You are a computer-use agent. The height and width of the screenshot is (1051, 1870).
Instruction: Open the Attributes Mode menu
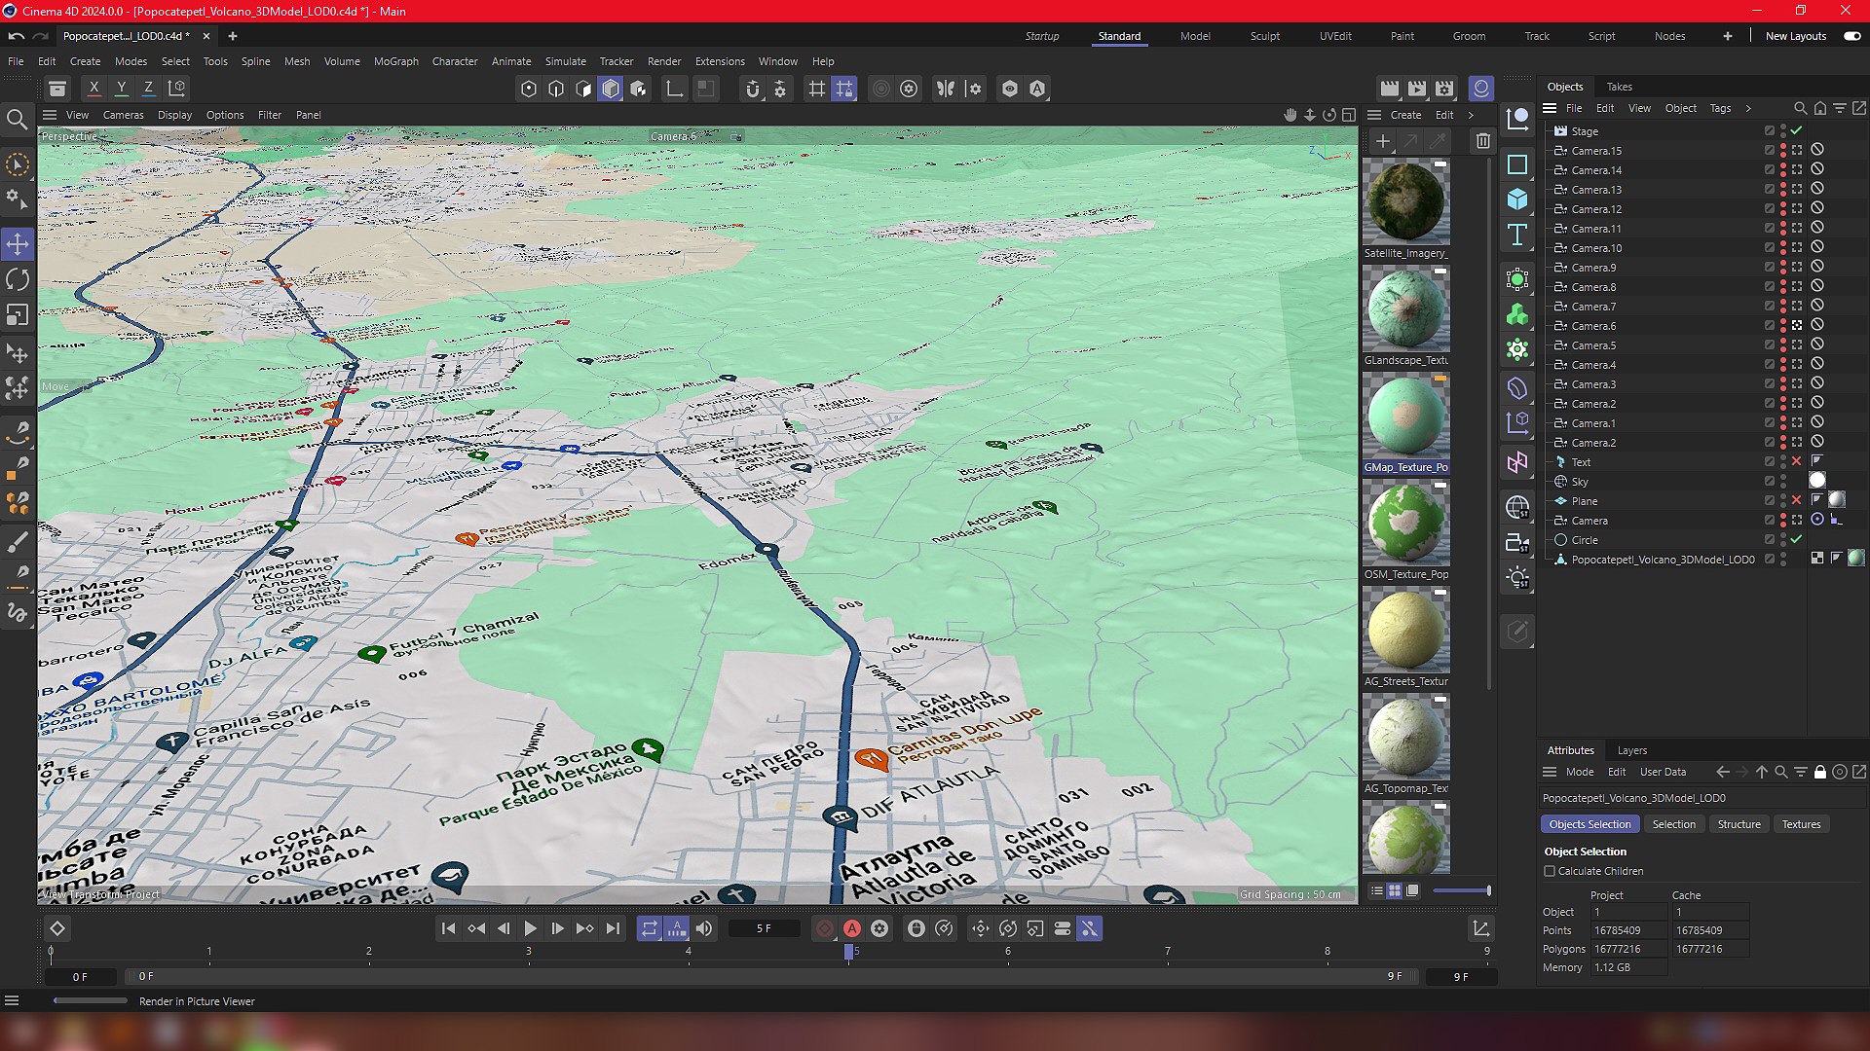pyautogui.click(x=1580, y=772)
